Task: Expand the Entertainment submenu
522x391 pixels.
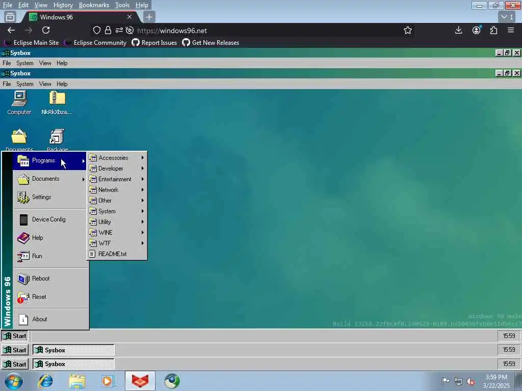Action: pyautogui.click(x=117, y=179)
